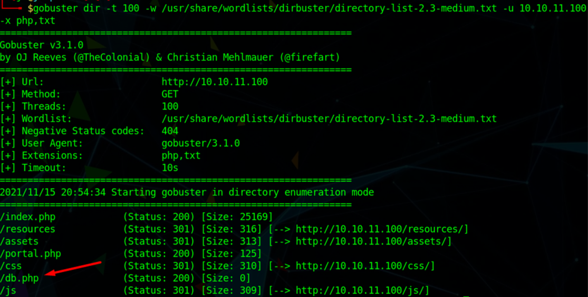Click the Url value http://10.10.11.100
This screenshot has width=588, height=297.
tap(215, 82)
